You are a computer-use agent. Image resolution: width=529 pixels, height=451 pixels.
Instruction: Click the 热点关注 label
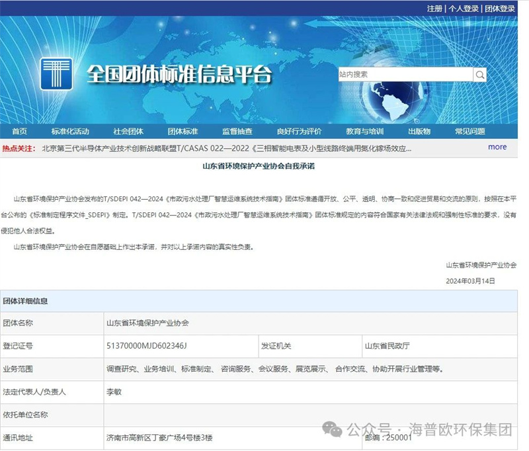click(x=19, y=148)
